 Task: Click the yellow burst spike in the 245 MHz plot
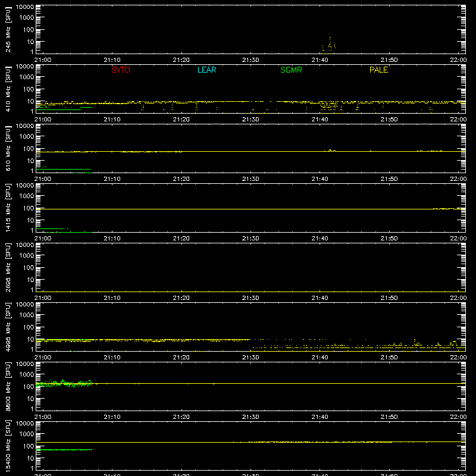[330, 43]
